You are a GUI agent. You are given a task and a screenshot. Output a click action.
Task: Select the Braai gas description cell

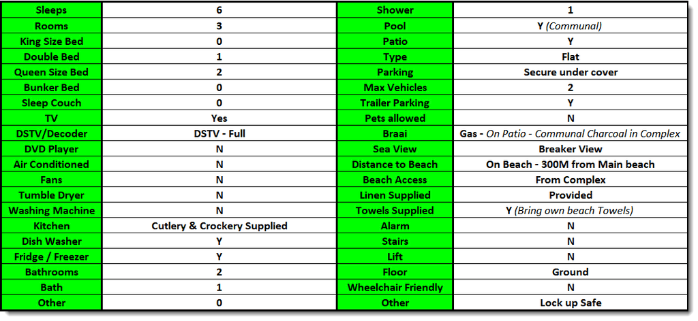[x=570, y=133]
